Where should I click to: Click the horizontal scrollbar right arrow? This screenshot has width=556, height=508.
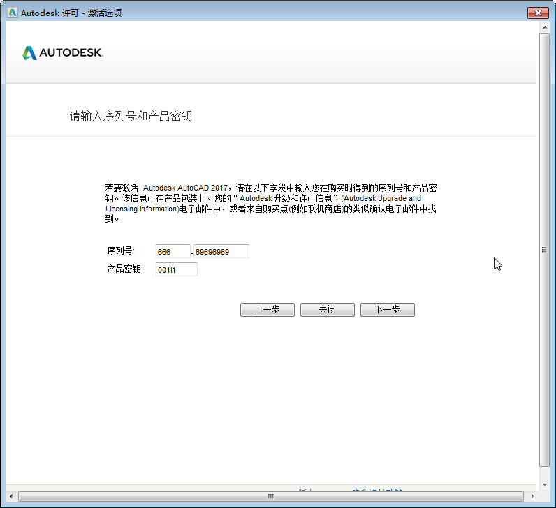532,496
